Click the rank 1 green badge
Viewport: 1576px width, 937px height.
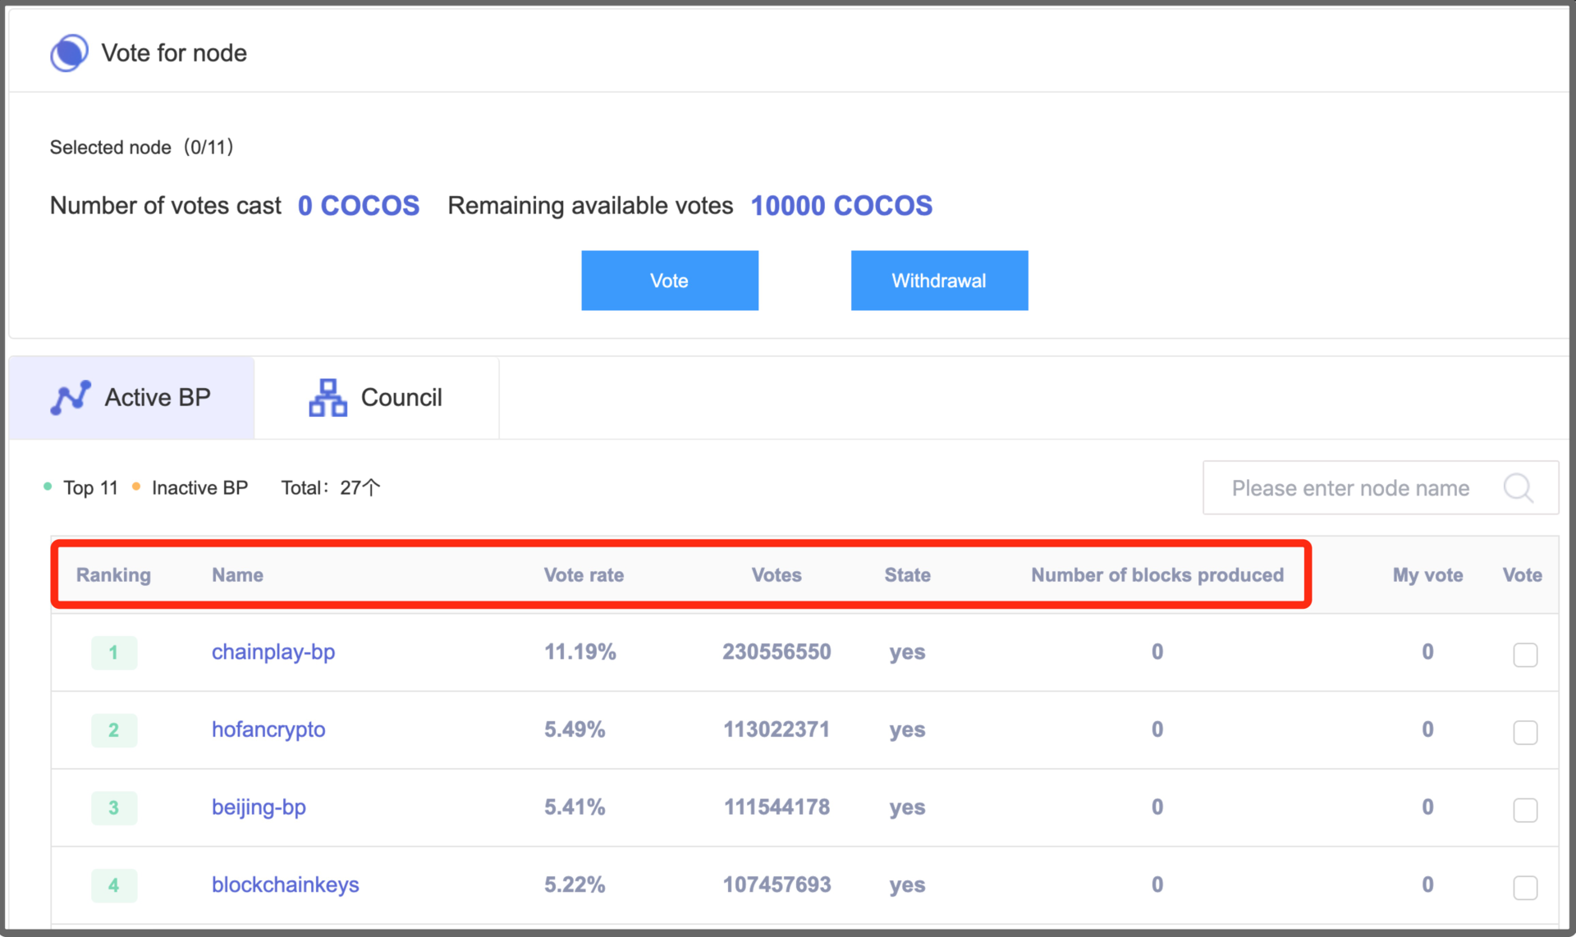point(114,653)
